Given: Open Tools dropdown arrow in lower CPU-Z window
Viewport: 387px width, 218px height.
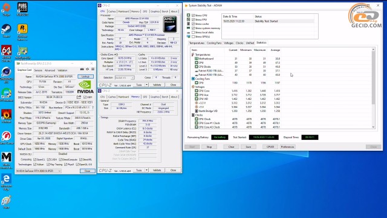Looking at the screenshot, I should [146, 170].
